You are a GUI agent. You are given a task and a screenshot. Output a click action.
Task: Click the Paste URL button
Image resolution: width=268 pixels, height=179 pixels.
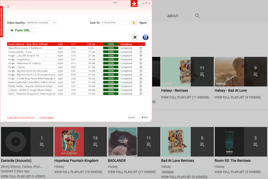[x=21, y=30]
